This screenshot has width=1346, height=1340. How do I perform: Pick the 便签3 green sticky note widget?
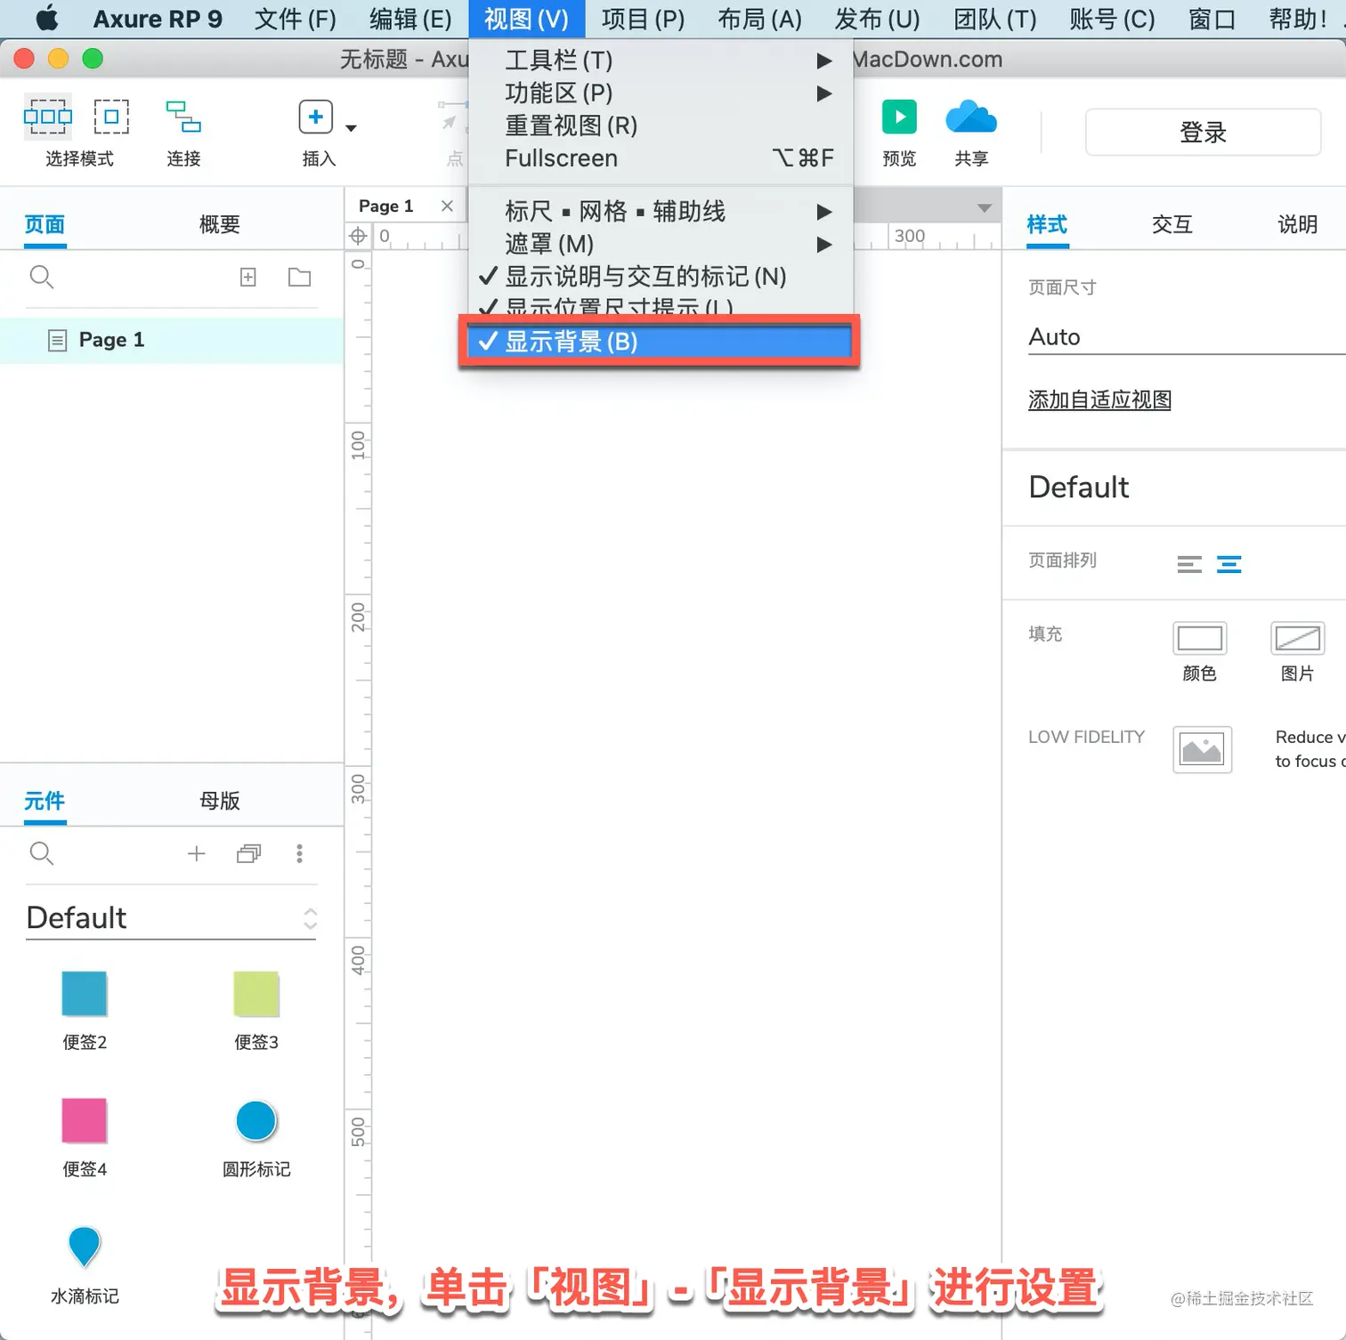click(x=256, y=994)
